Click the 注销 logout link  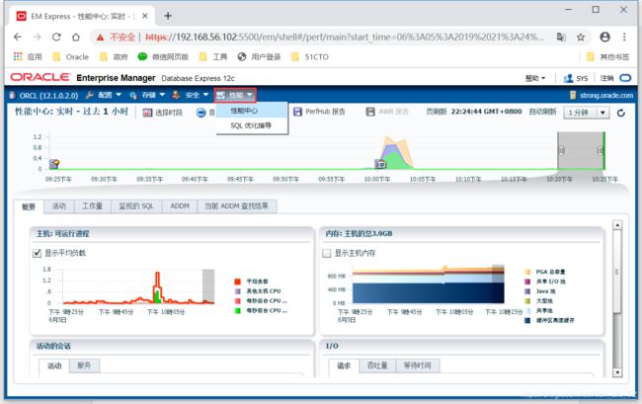tap(606, 78)
